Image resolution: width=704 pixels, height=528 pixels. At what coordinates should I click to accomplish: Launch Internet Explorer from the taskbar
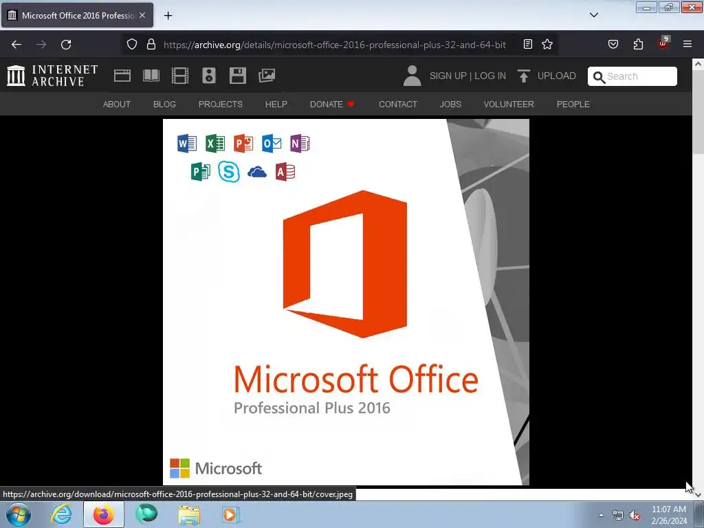click(61, 514)
